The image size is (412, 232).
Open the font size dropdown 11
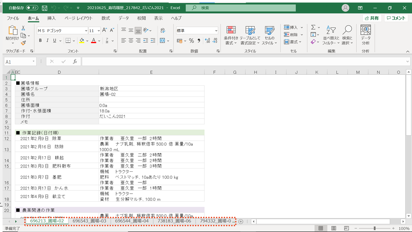tap(99, 31)
